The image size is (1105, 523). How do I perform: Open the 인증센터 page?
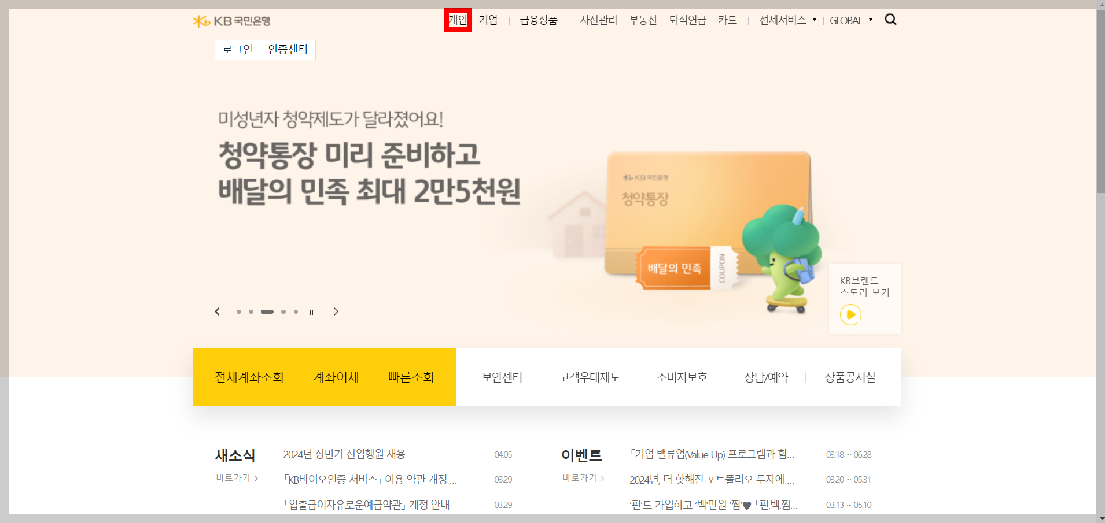pos(288,49)
